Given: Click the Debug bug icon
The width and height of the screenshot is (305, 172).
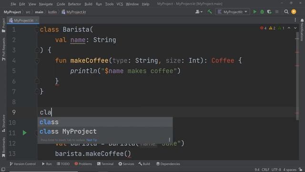Looking at the screenshot, I should (262, 12).
